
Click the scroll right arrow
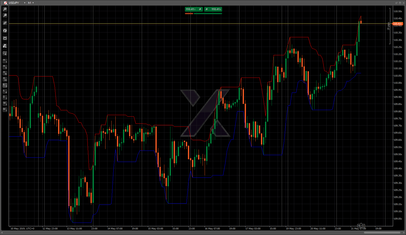point(404,232)
